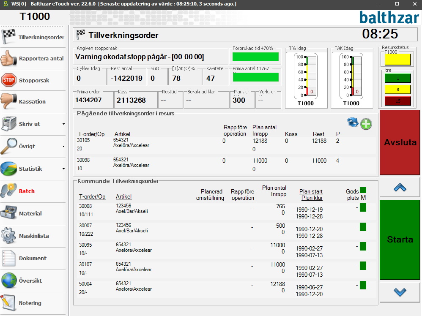Viewport: 422px width, 316px height.
Task: Click the magnifying glass Övrigt icon
Action: tap(8, 146)
